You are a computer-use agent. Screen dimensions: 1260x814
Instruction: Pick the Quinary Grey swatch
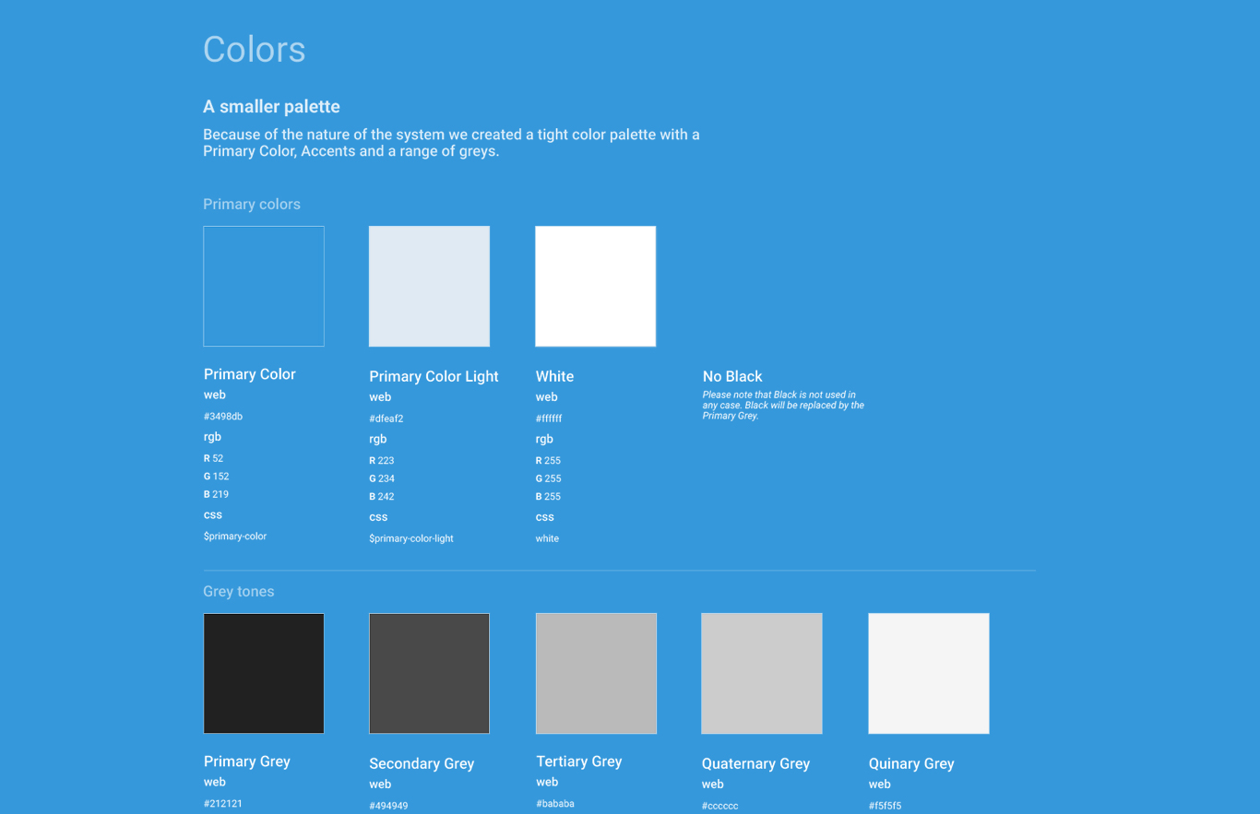(929, 674)
